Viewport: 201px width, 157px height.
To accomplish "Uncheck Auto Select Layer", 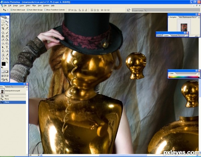I will (x=11, y=10).
